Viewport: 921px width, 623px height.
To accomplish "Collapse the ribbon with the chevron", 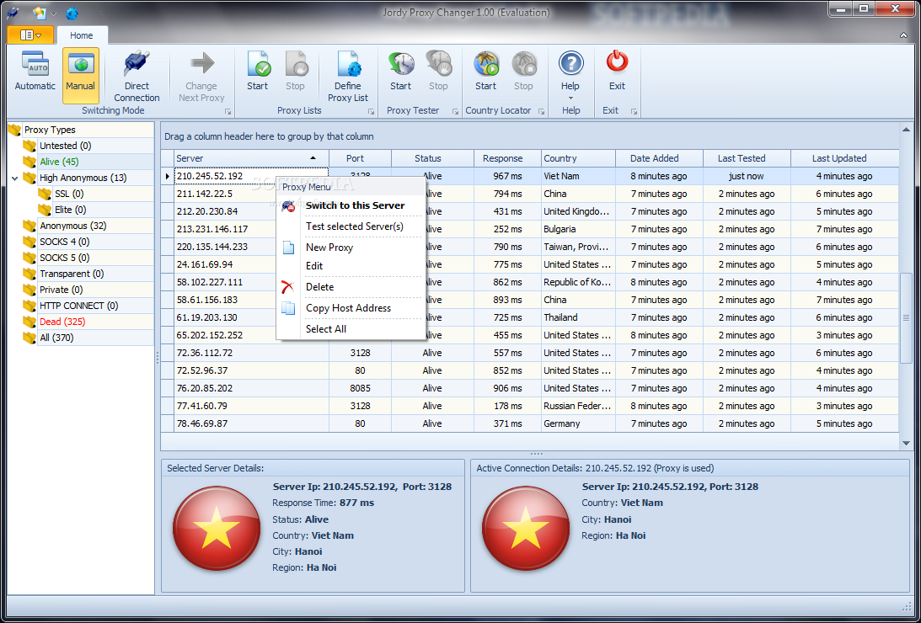I will click(x=903, y=35).
